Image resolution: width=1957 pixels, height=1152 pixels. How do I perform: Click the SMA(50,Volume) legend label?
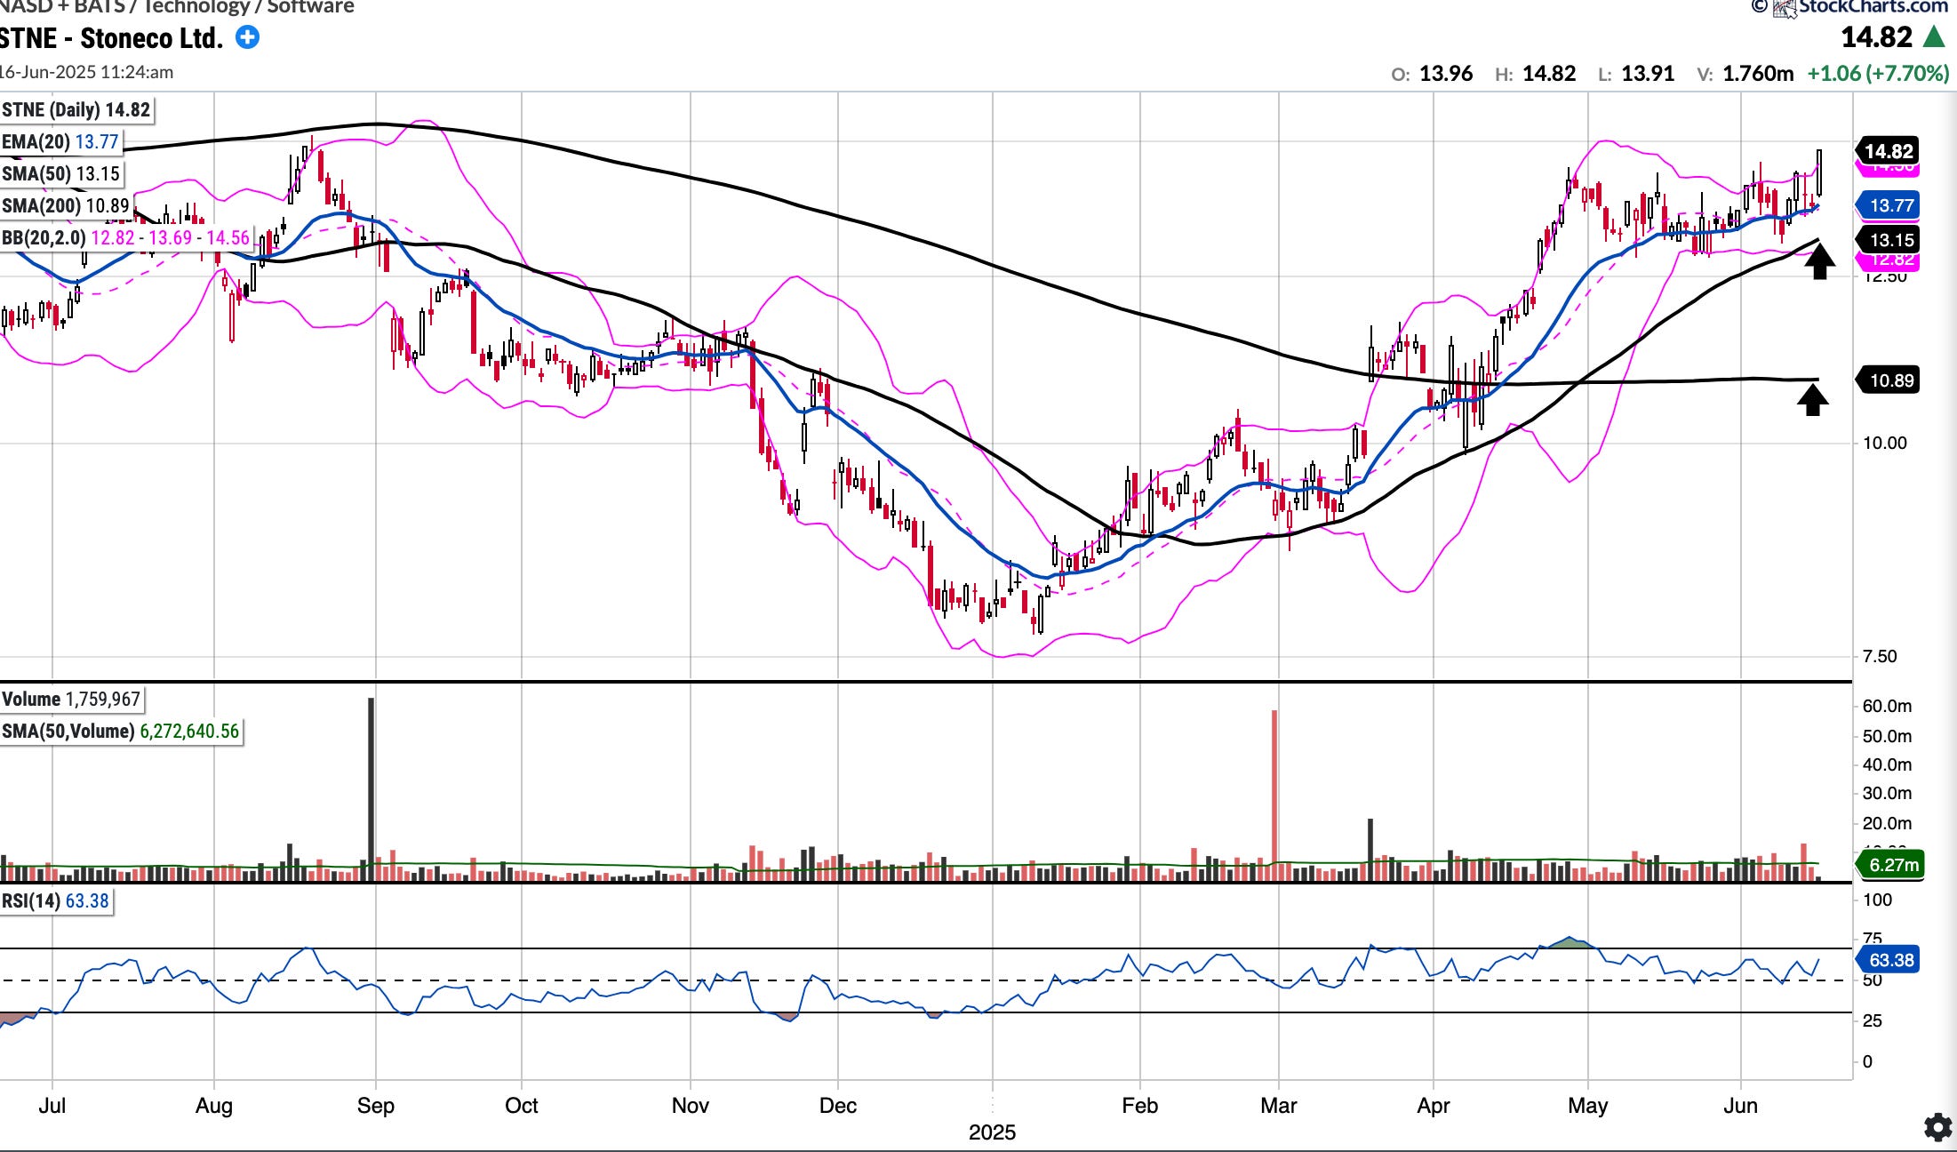120,732
